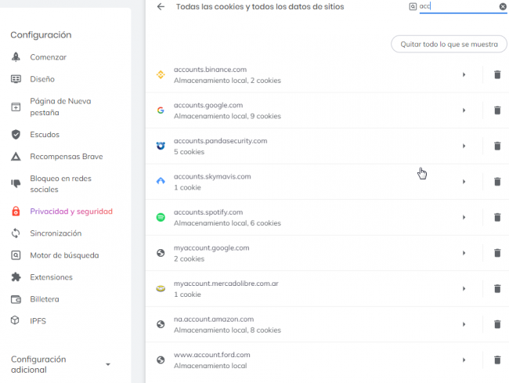Click the Sky Mavis favicon
The height and width of the screenshot is (383, 509).
161,181
